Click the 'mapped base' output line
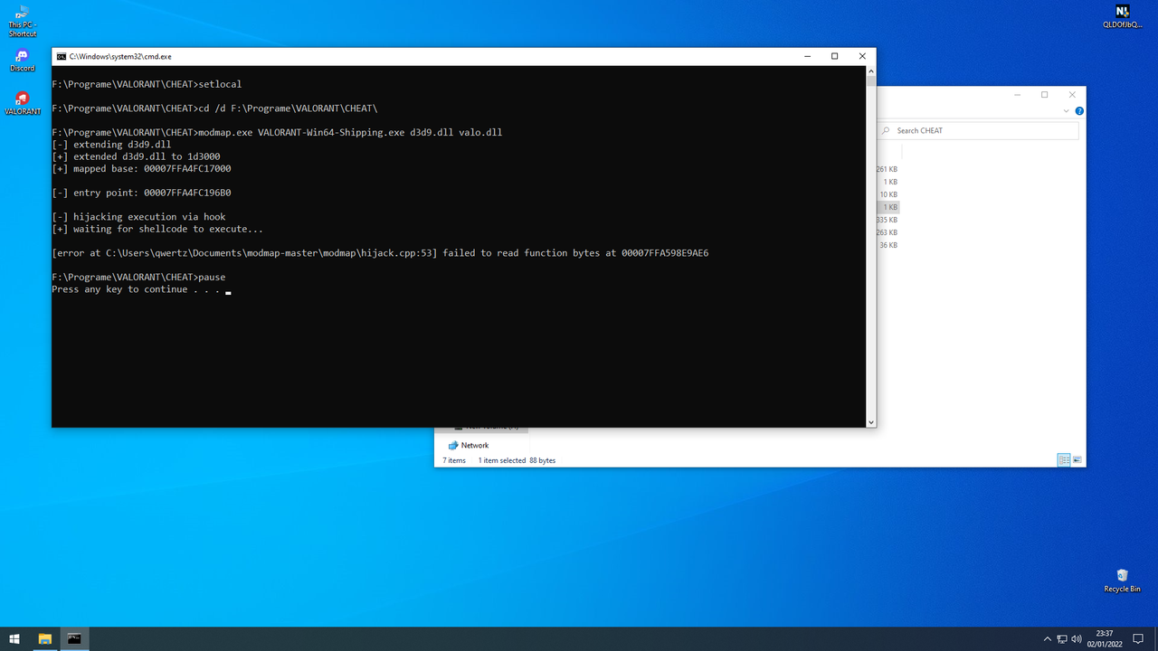The image size is (1158, 651). [141, 168]
